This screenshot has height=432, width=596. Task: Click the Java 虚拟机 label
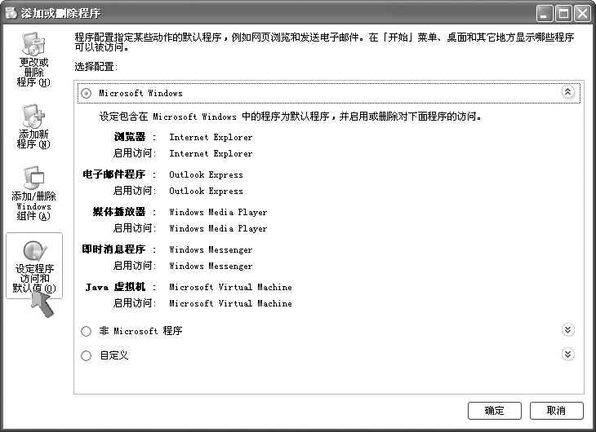pos(116,287)
